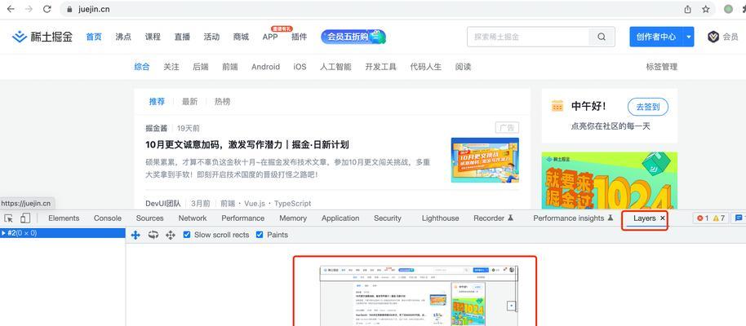
Task: Select the 人工智能 category
Action: 336,67
